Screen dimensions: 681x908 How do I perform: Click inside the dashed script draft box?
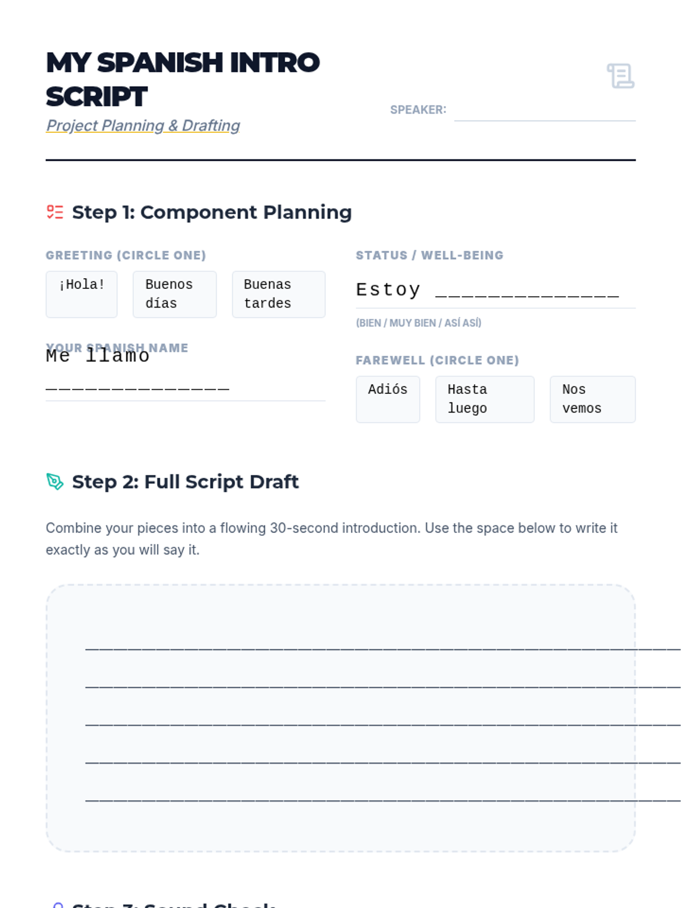click(x=340, y=717)
